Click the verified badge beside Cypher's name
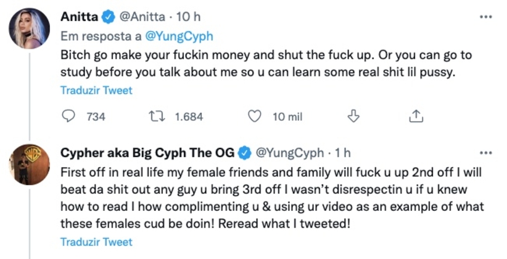 point(244,152)
